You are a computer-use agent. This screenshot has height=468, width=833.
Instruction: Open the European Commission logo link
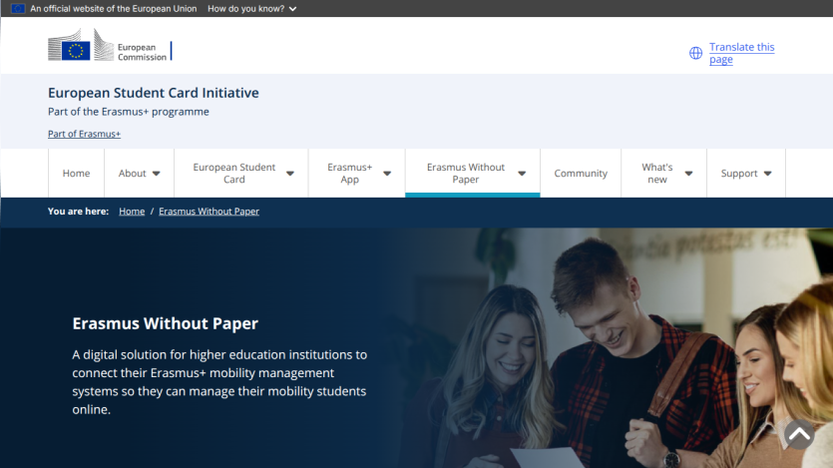click(x=110, y=45)
